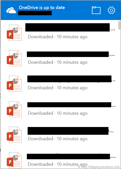Click redacted account name under status header
The width and height of the screenshot is (121, 169).
click(35, 13)
